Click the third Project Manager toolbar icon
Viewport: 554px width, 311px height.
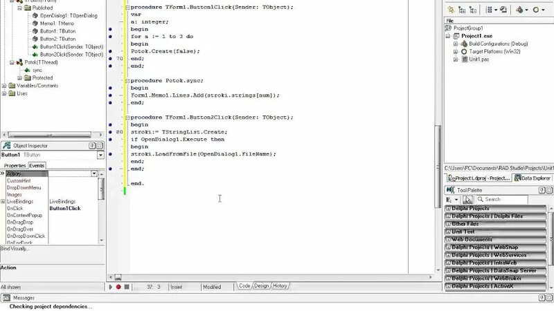473,10
